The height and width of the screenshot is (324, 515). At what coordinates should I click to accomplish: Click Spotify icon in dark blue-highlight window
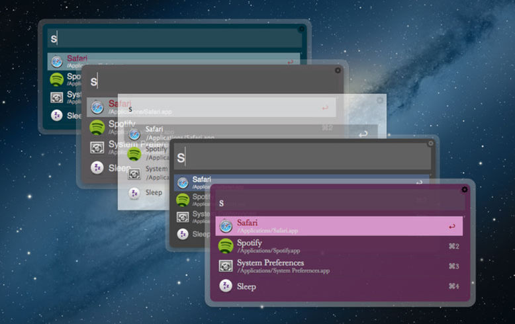pos(183,200)
